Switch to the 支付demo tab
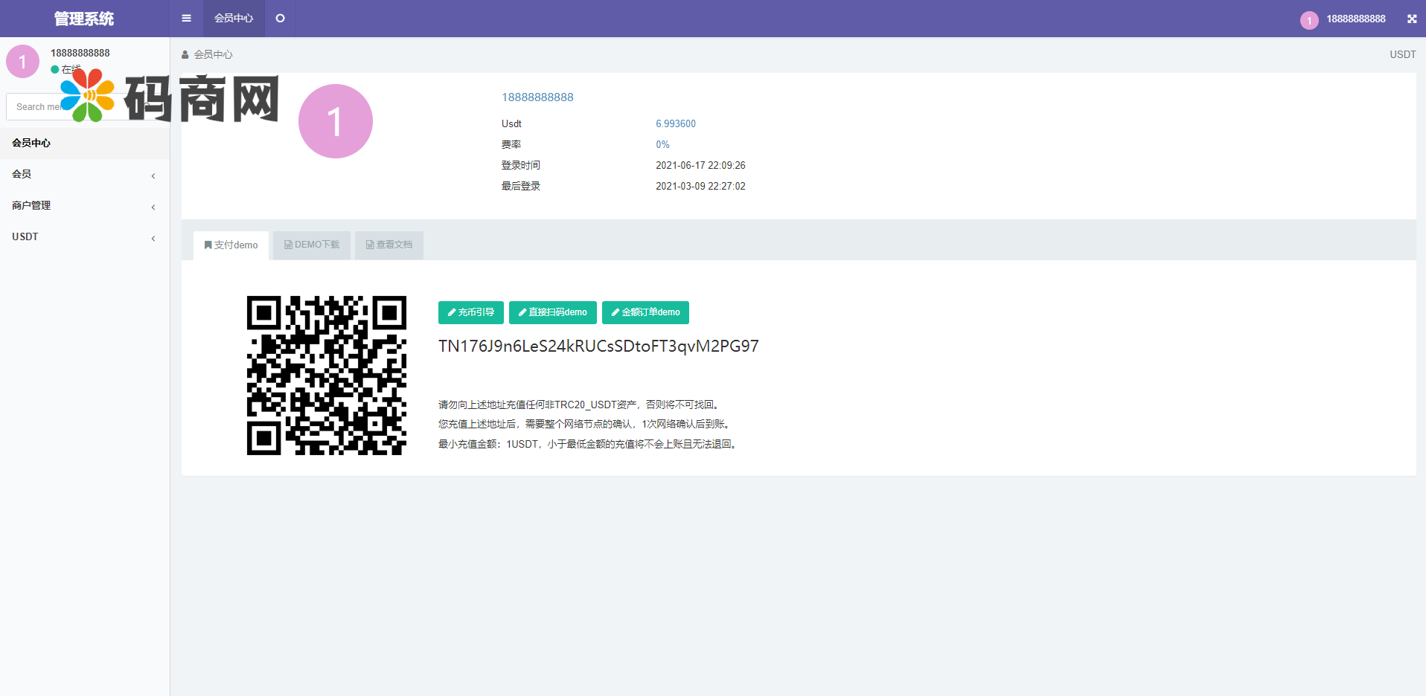 (231, 245)
